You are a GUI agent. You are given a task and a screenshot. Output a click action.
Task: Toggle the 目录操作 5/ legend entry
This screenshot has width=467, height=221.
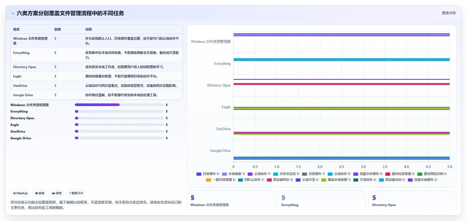[208, 174]
